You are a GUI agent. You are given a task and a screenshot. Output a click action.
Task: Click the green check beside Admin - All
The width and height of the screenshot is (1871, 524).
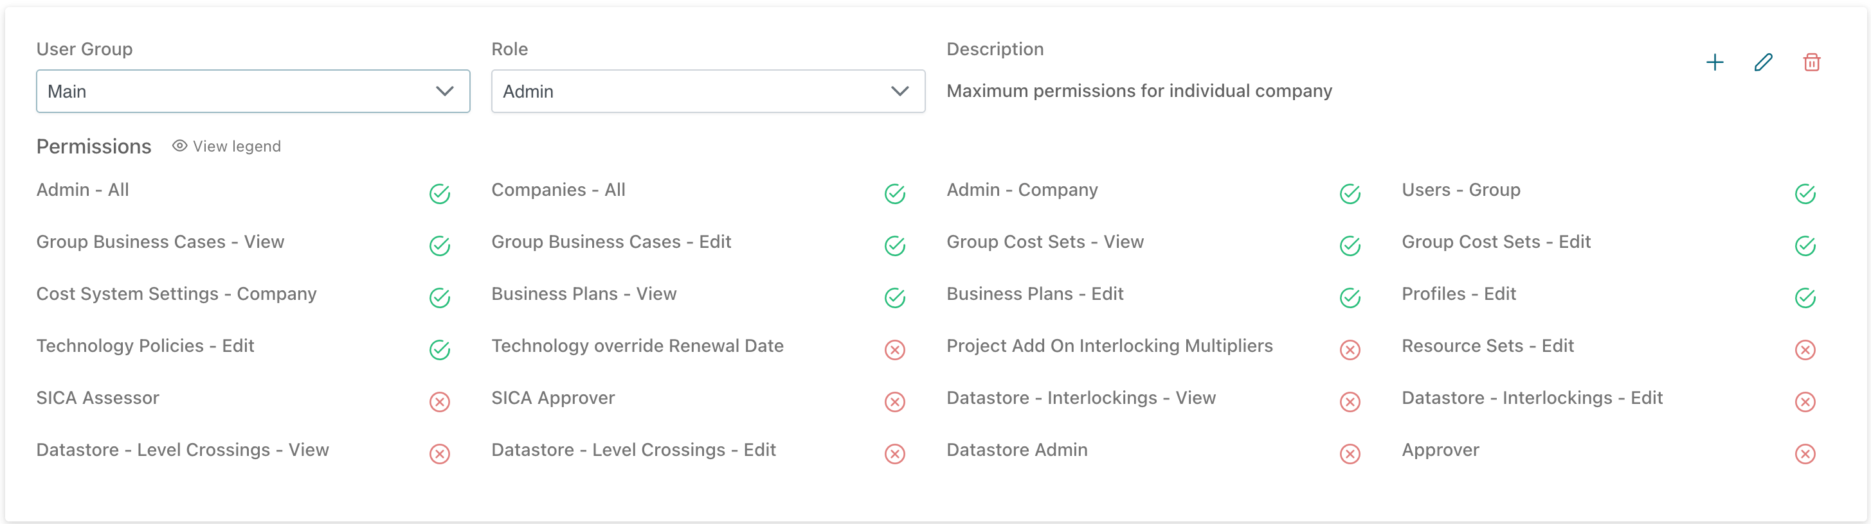click(x=439, y=194)
